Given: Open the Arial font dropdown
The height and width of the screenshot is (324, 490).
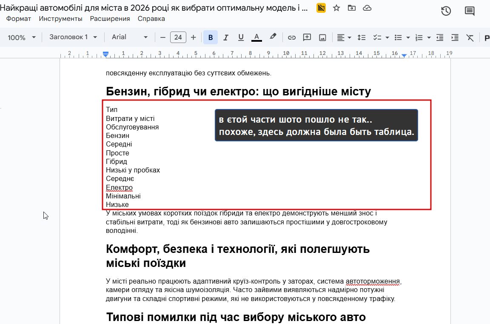Looking at the screenshot, I should pyautogui.click(x=130, y=37).
